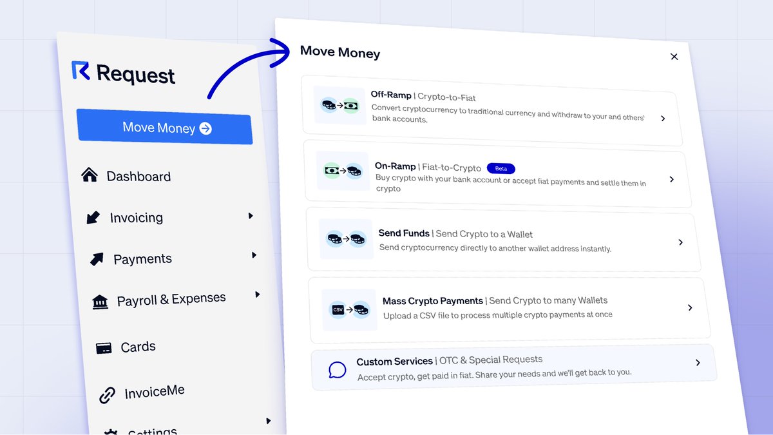773x435 pixels.
Task: Click the On-Ramp title text
Action: (396, 166)
